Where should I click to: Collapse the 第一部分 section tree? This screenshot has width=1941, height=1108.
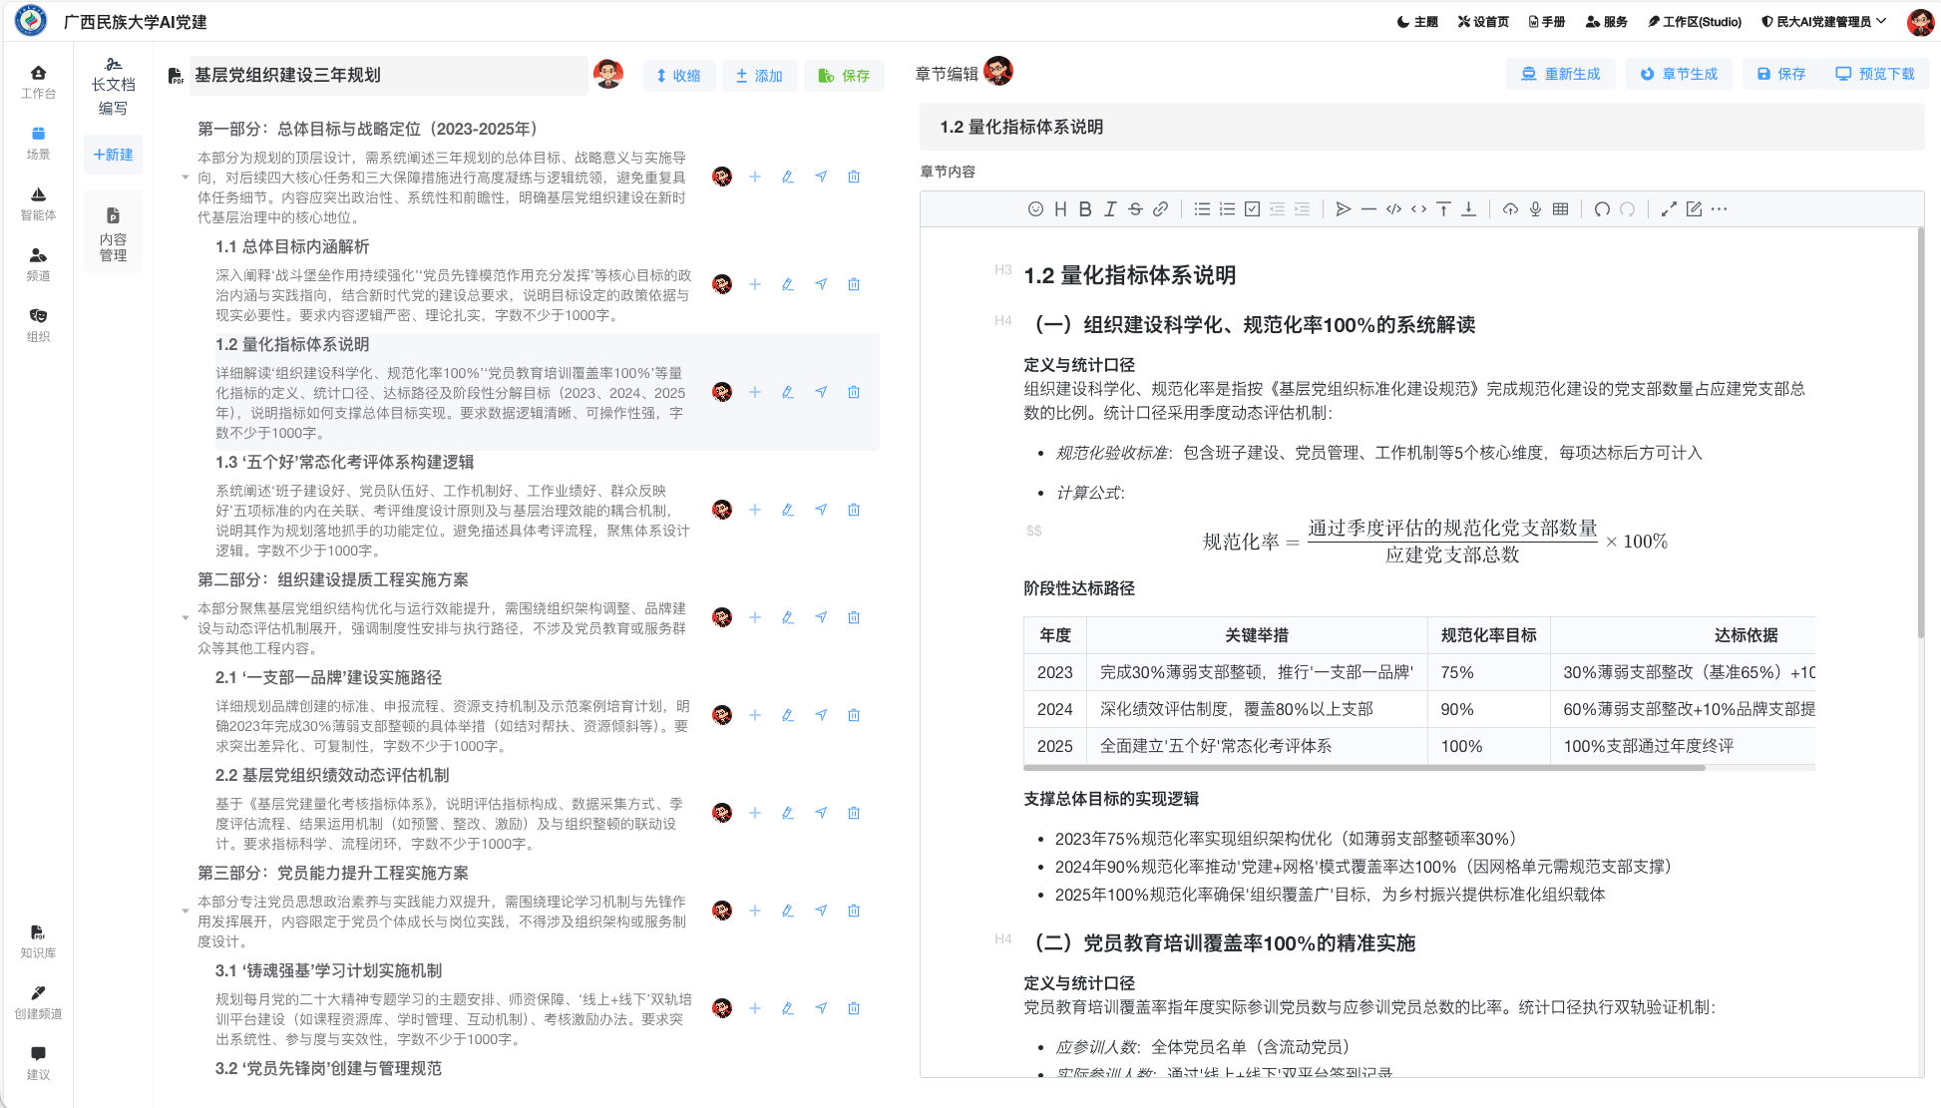(186, 178)
